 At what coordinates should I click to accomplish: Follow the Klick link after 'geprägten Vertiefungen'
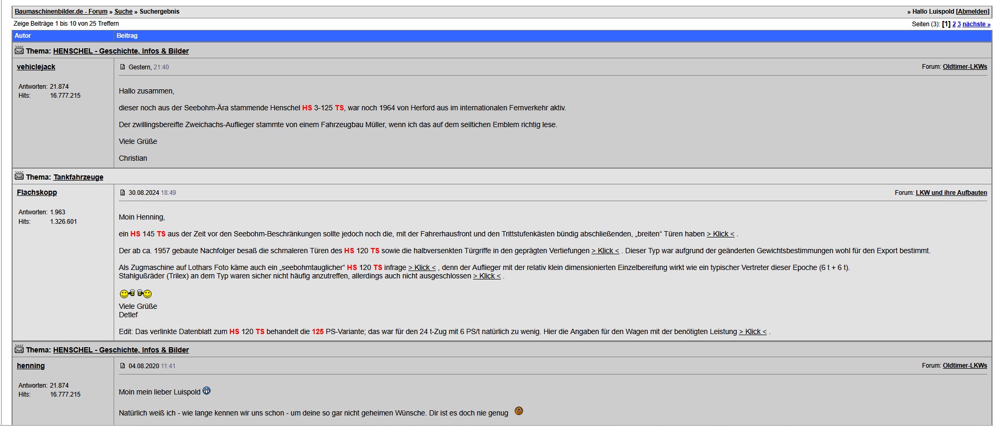pos(605,251)
